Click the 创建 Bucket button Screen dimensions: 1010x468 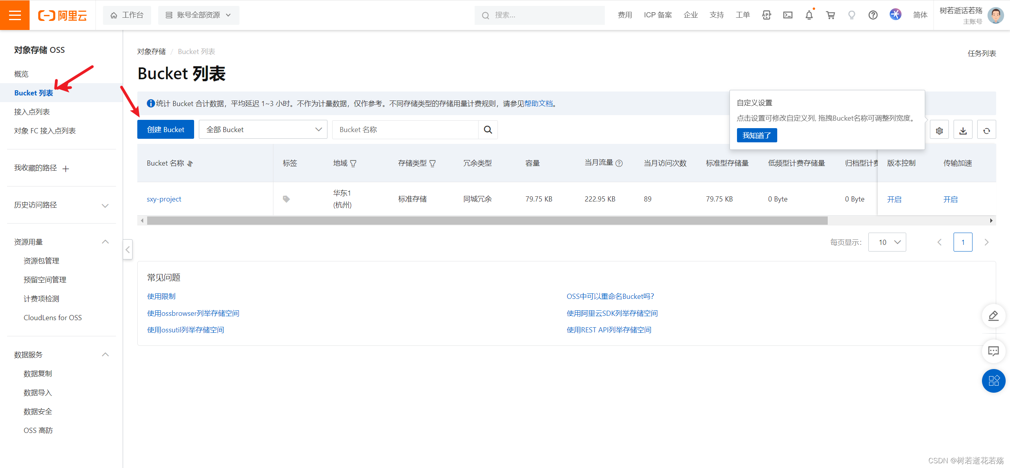tap(165, 130)
